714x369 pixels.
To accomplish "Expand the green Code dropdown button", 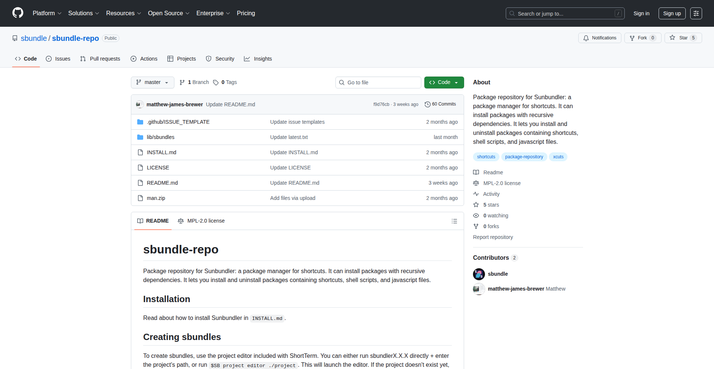I will click(x=444, y=82).
